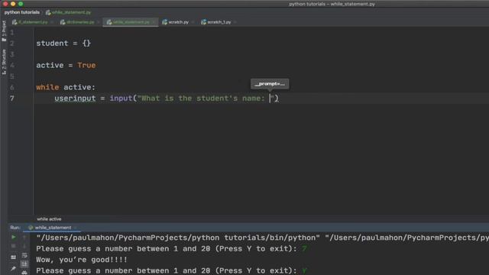Click line number 2 in the gutter
The width and height of the screenshot is (489, 275).
[x=12, y=44]
